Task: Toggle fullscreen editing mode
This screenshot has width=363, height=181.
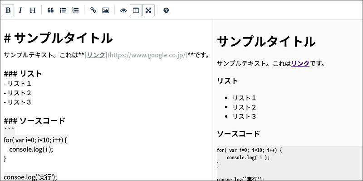Action: click(148, 10)
